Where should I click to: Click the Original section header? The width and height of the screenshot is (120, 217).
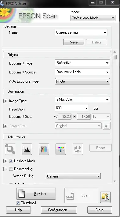click(x=57, y=55)
